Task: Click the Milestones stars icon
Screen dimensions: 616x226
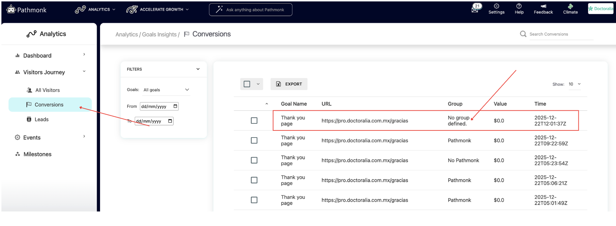Action: click(x=17, y=154)
